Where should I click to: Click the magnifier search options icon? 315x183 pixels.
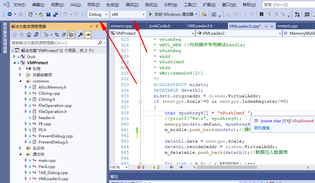pyautogui.click(x=100, y=43)
